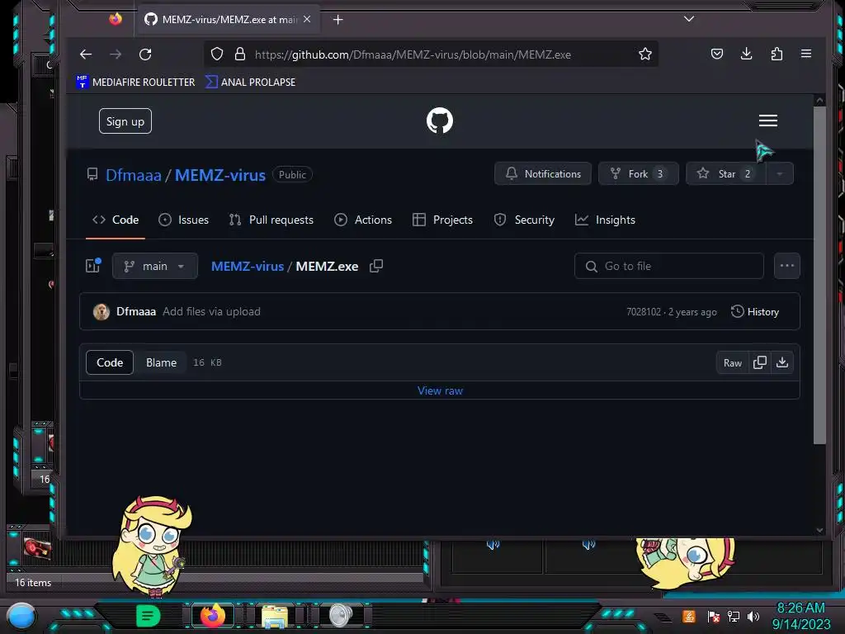Fork the repository

click(x=638, y=173)
